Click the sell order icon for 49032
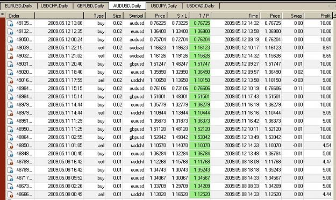The height and width of the screenshot is (200, 336). pyautogui.click(x=10, y=56)
